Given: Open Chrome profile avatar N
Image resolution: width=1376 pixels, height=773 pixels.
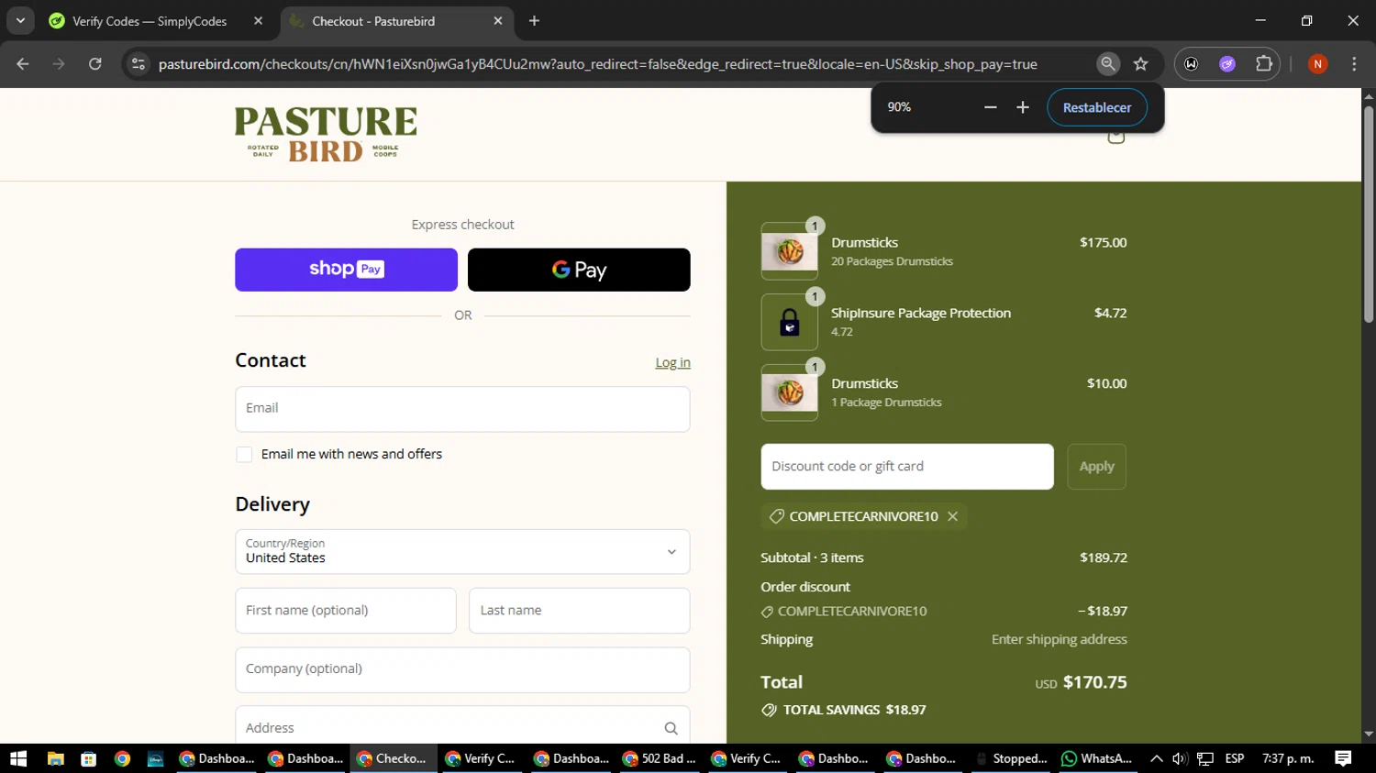Looking at the screenshot, I should click(x=1317, y=64).
